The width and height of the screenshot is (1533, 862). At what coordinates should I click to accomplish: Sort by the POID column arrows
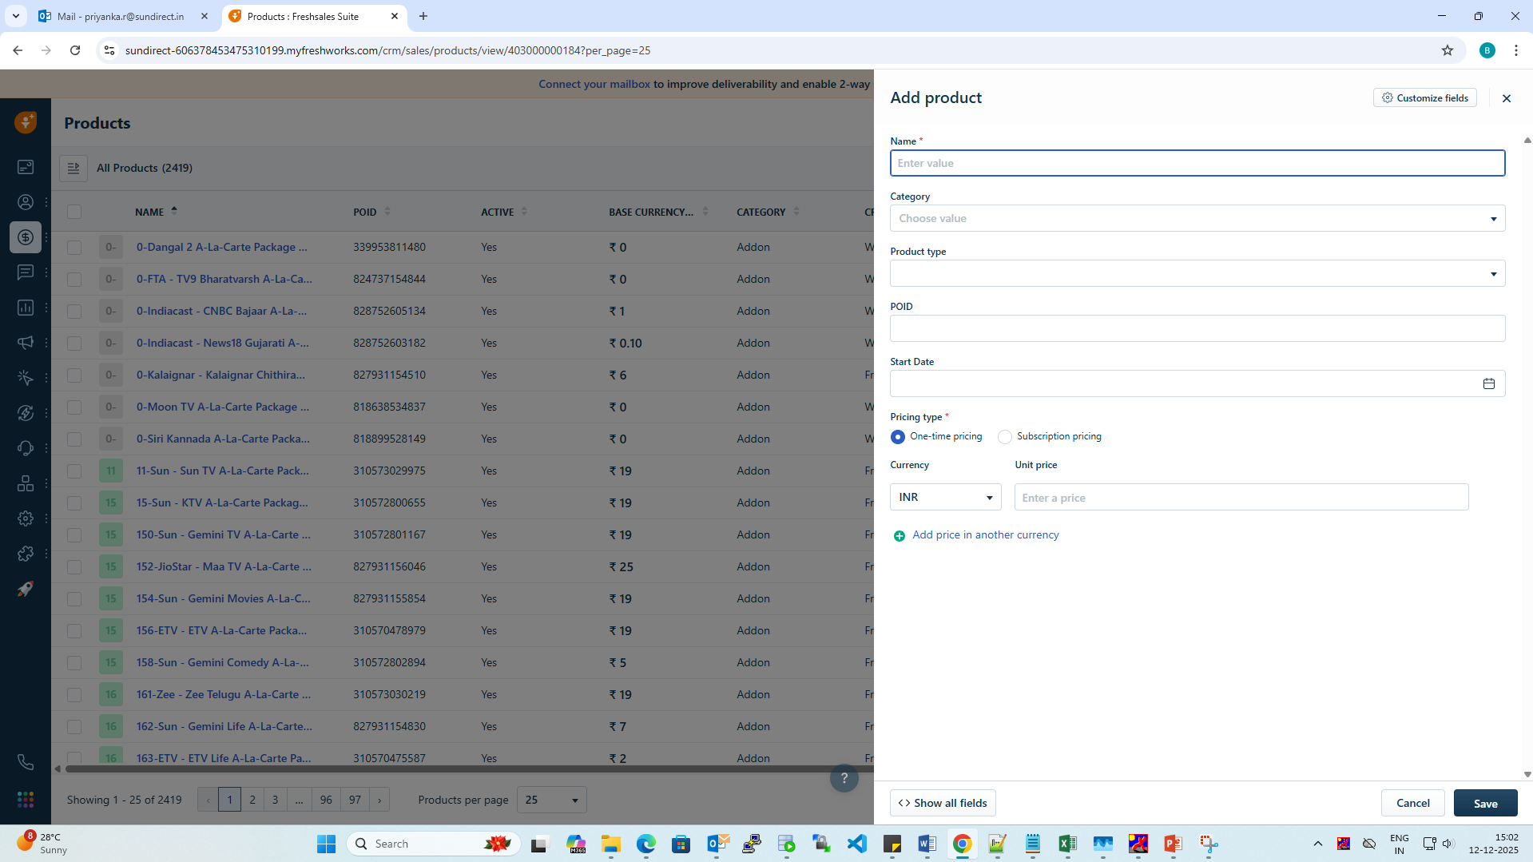[387, 212]
